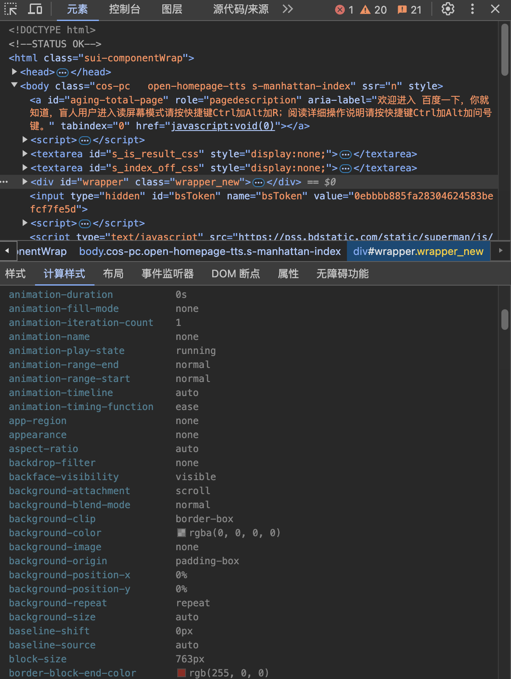
Task: Expand the div#wrapper element
Action: click(24, 181)
